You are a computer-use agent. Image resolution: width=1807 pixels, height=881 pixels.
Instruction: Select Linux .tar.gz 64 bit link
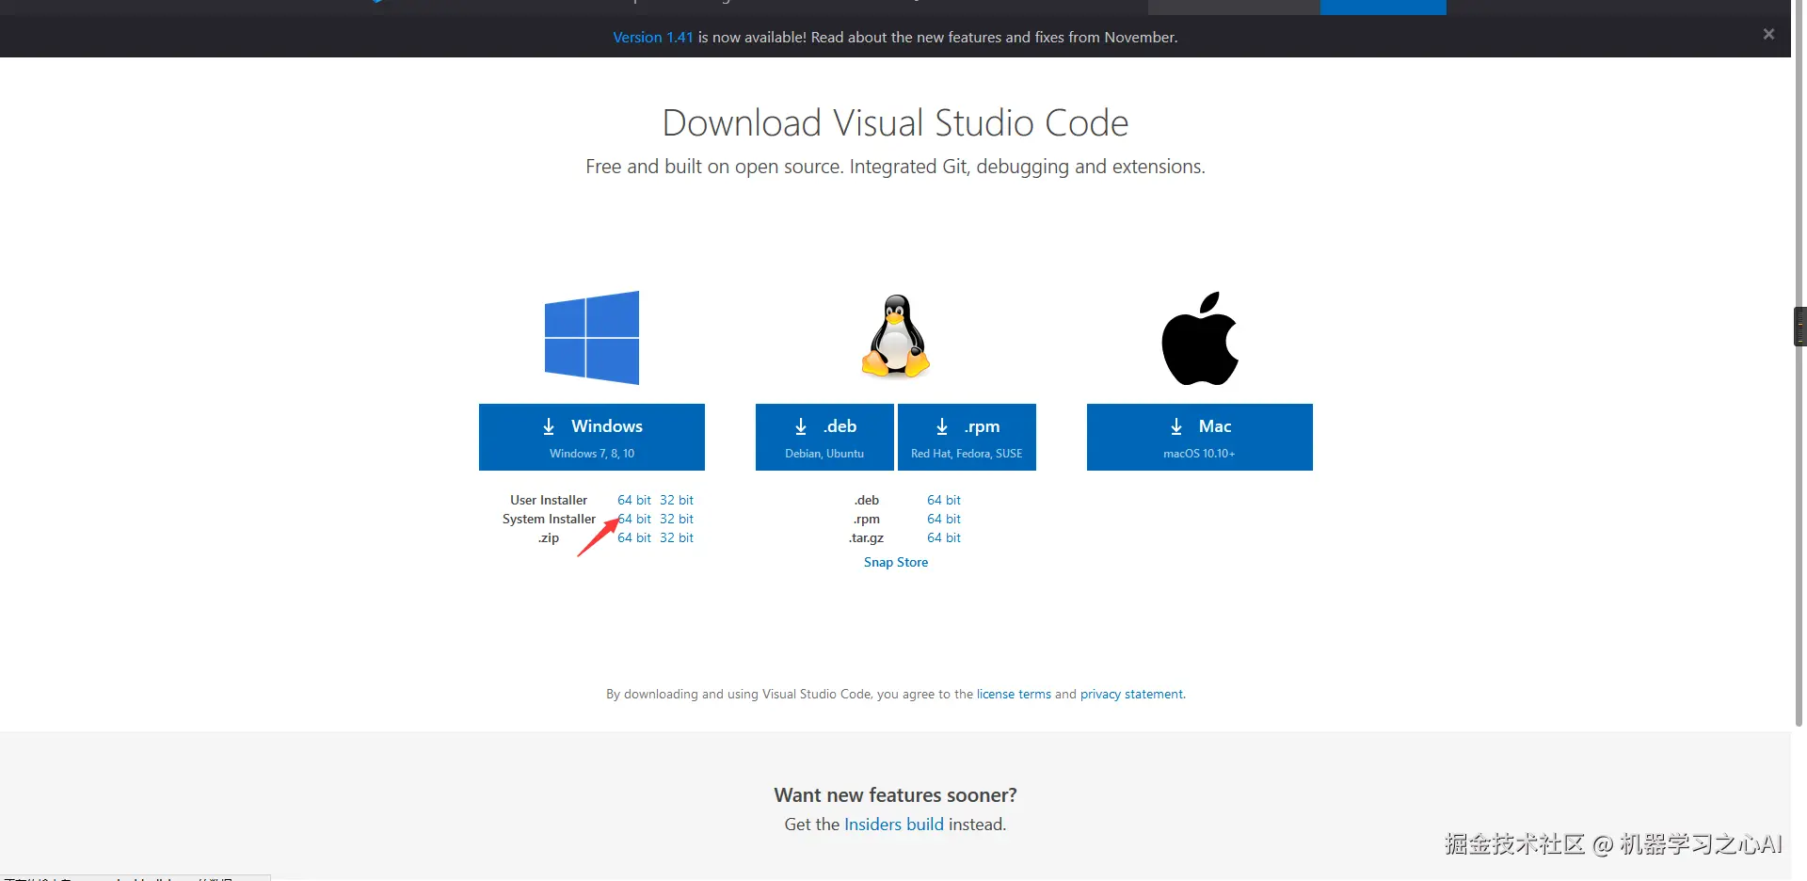coord(944,537)
